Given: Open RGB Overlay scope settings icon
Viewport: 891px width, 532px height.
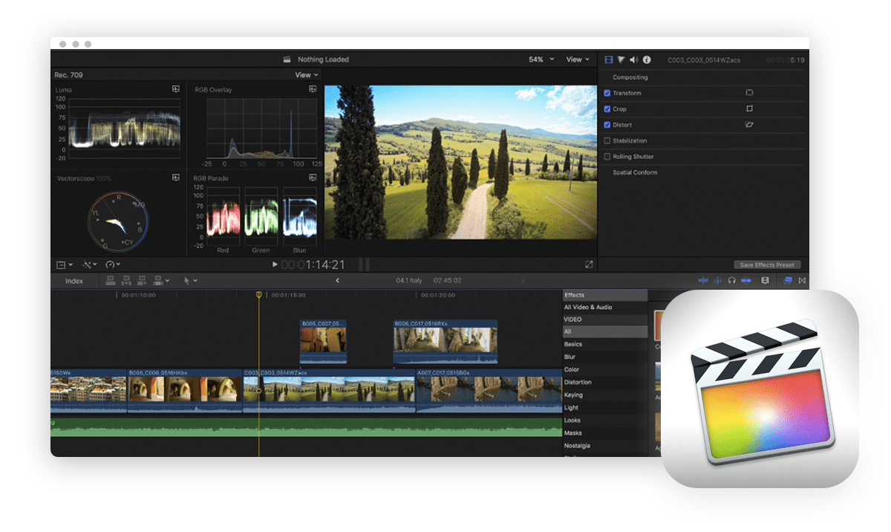Looking at the screenshot, I should pos(313,89).
